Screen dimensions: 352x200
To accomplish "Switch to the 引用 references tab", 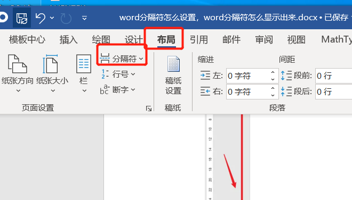I will tap(199, 40).
